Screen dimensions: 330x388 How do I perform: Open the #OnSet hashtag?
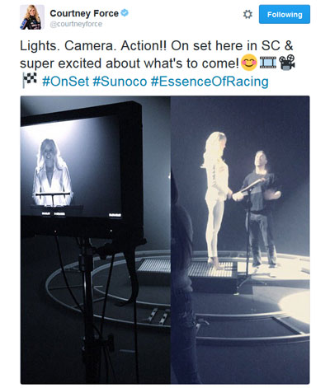click(x=66, y=82)
